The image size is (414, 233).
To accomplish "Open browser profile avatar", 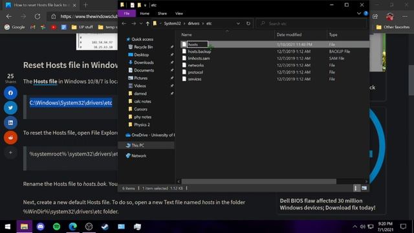I will [x=389, y=16].
